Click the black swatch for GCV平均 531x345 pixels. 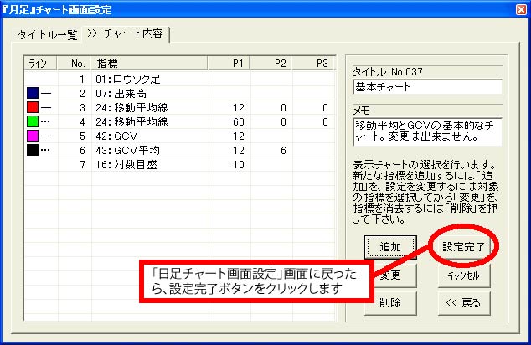33,150
